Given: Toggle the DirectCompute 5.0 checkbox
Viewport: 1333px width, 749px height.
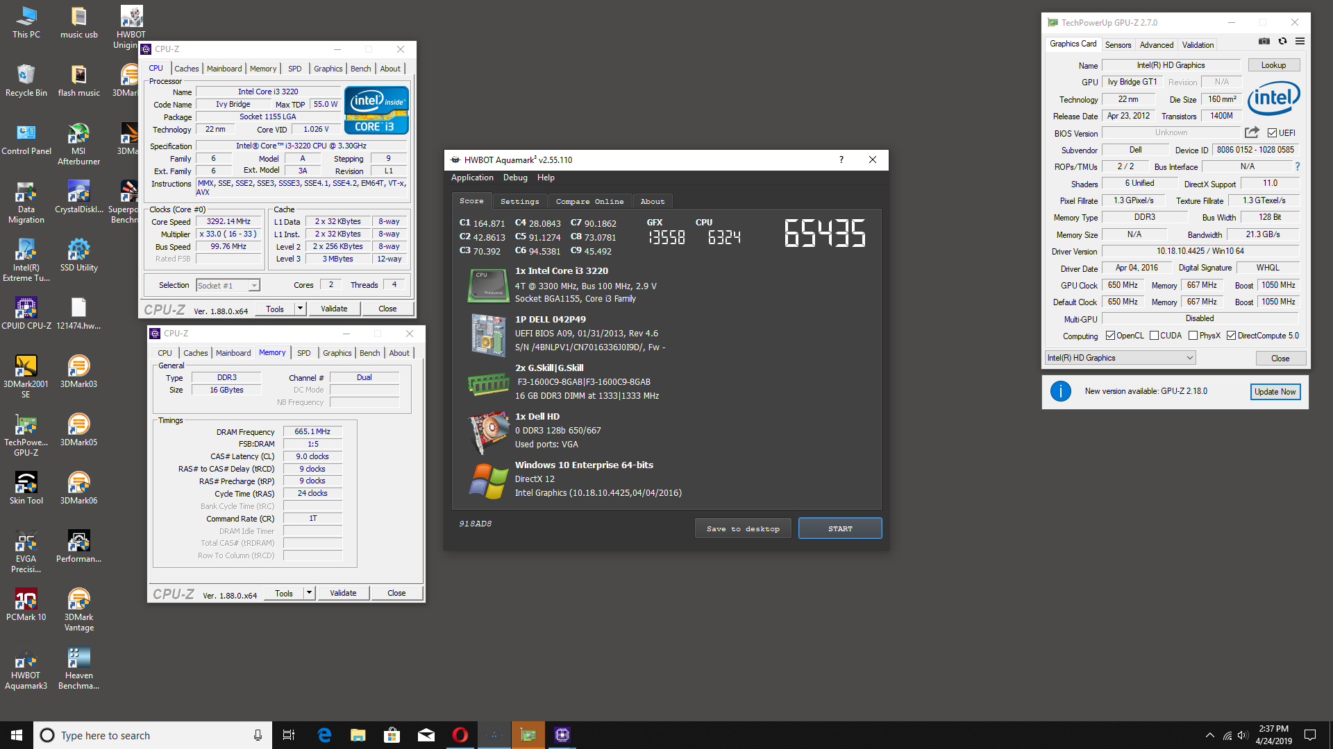Looking at the screenshot, I should coord(1231,336).
